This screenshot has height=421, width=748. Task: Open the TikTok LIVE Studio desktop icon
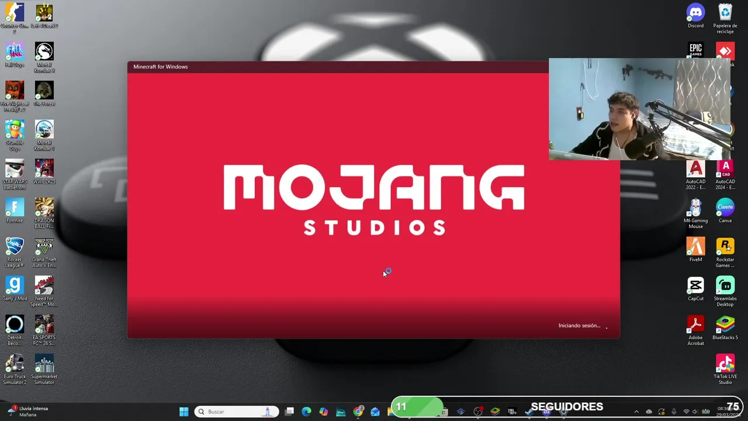click(x=725, y=369)
